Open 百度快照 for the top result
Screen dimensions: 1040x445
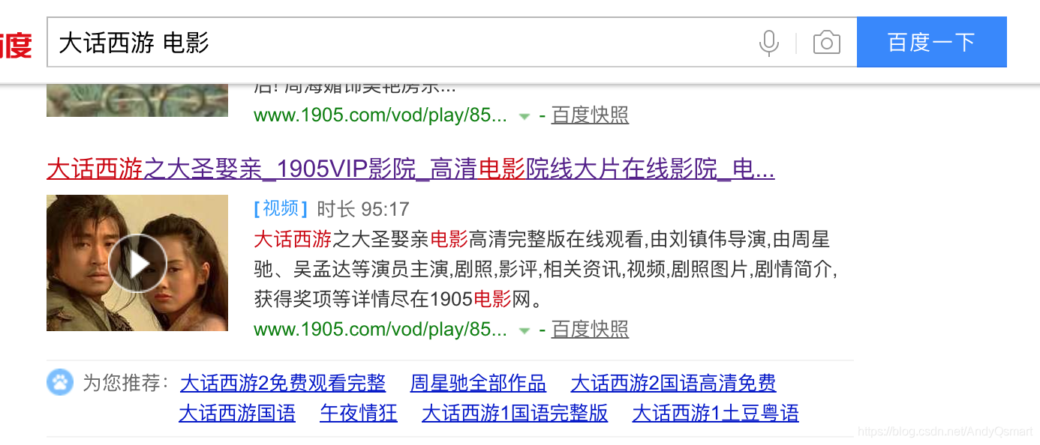pyautogui.click(x=590, y=115)
